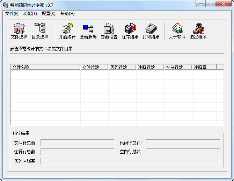234x181 pixels.
Task: Click the 代码行总数 result field
Action: coord(183,143)
